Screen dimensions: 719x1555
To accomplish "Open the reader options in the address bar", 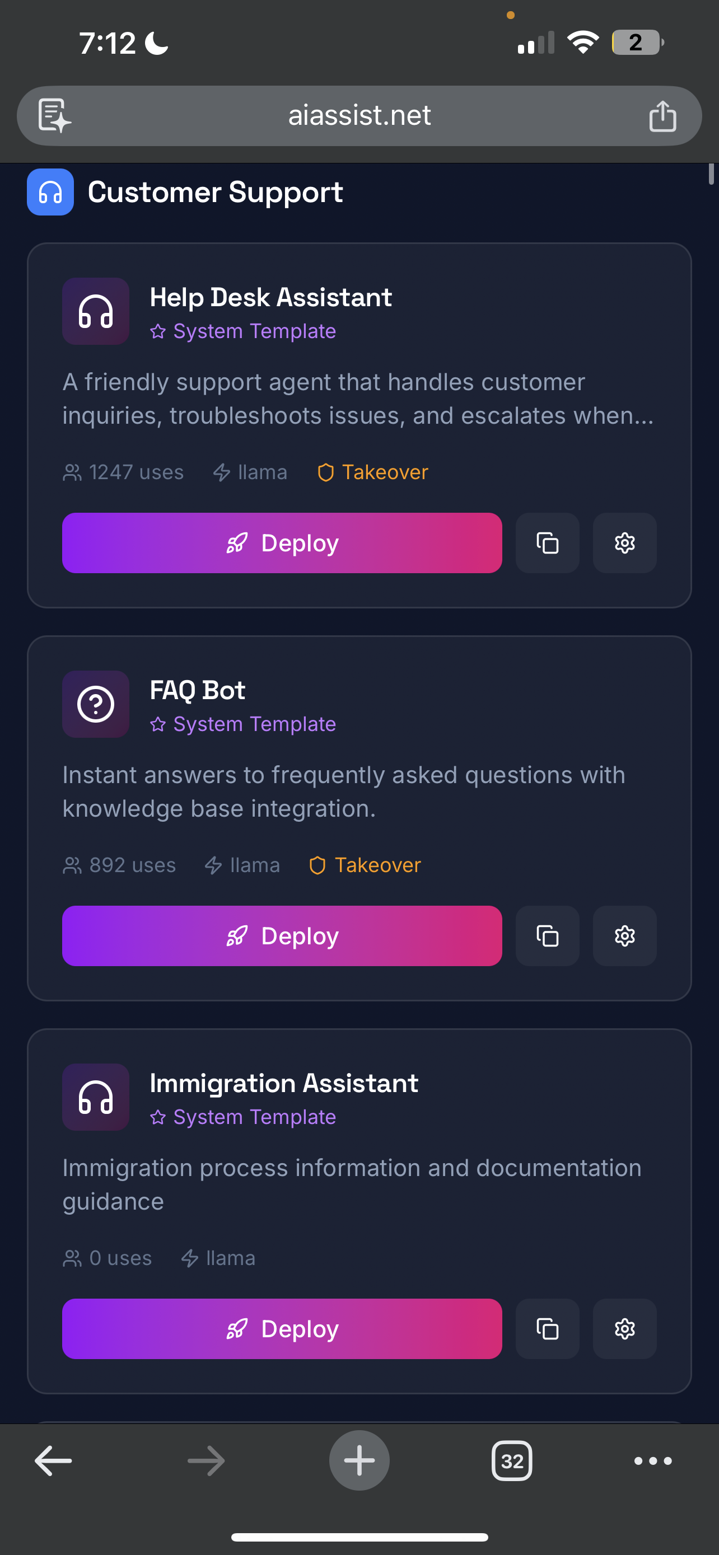I will pyautogui.click(x=54, y=115).
